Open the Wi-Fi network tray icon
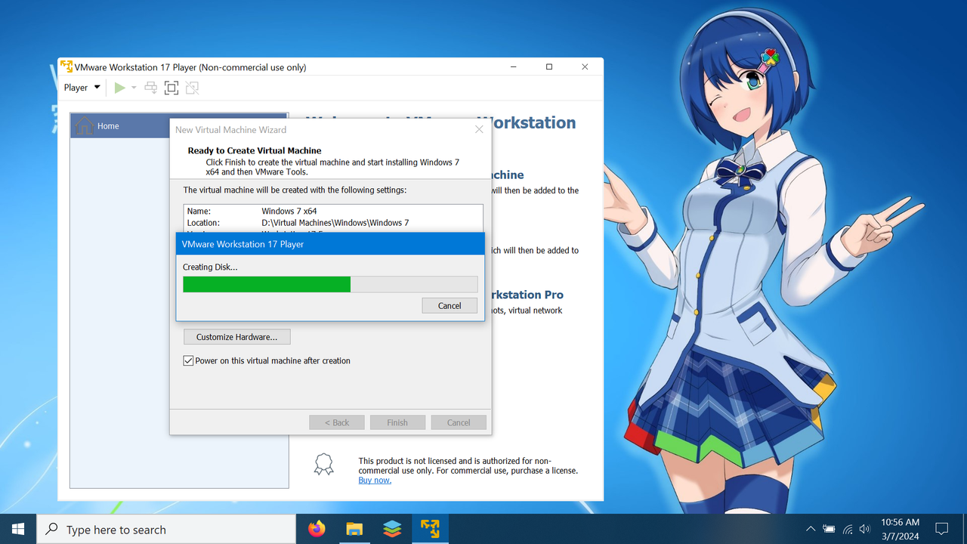 [x=848, y=529]
